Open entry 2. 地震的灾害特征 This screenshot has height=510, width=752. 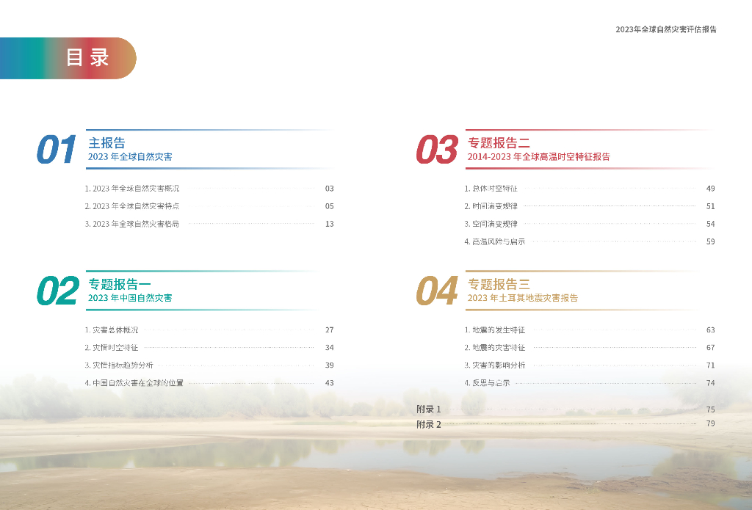pos(495,348)
